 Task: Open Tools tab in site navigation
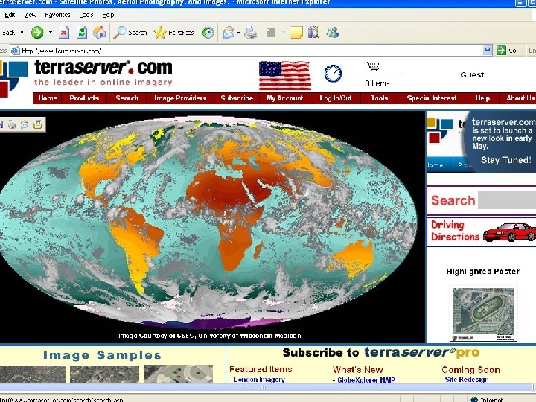coord(380,98)
